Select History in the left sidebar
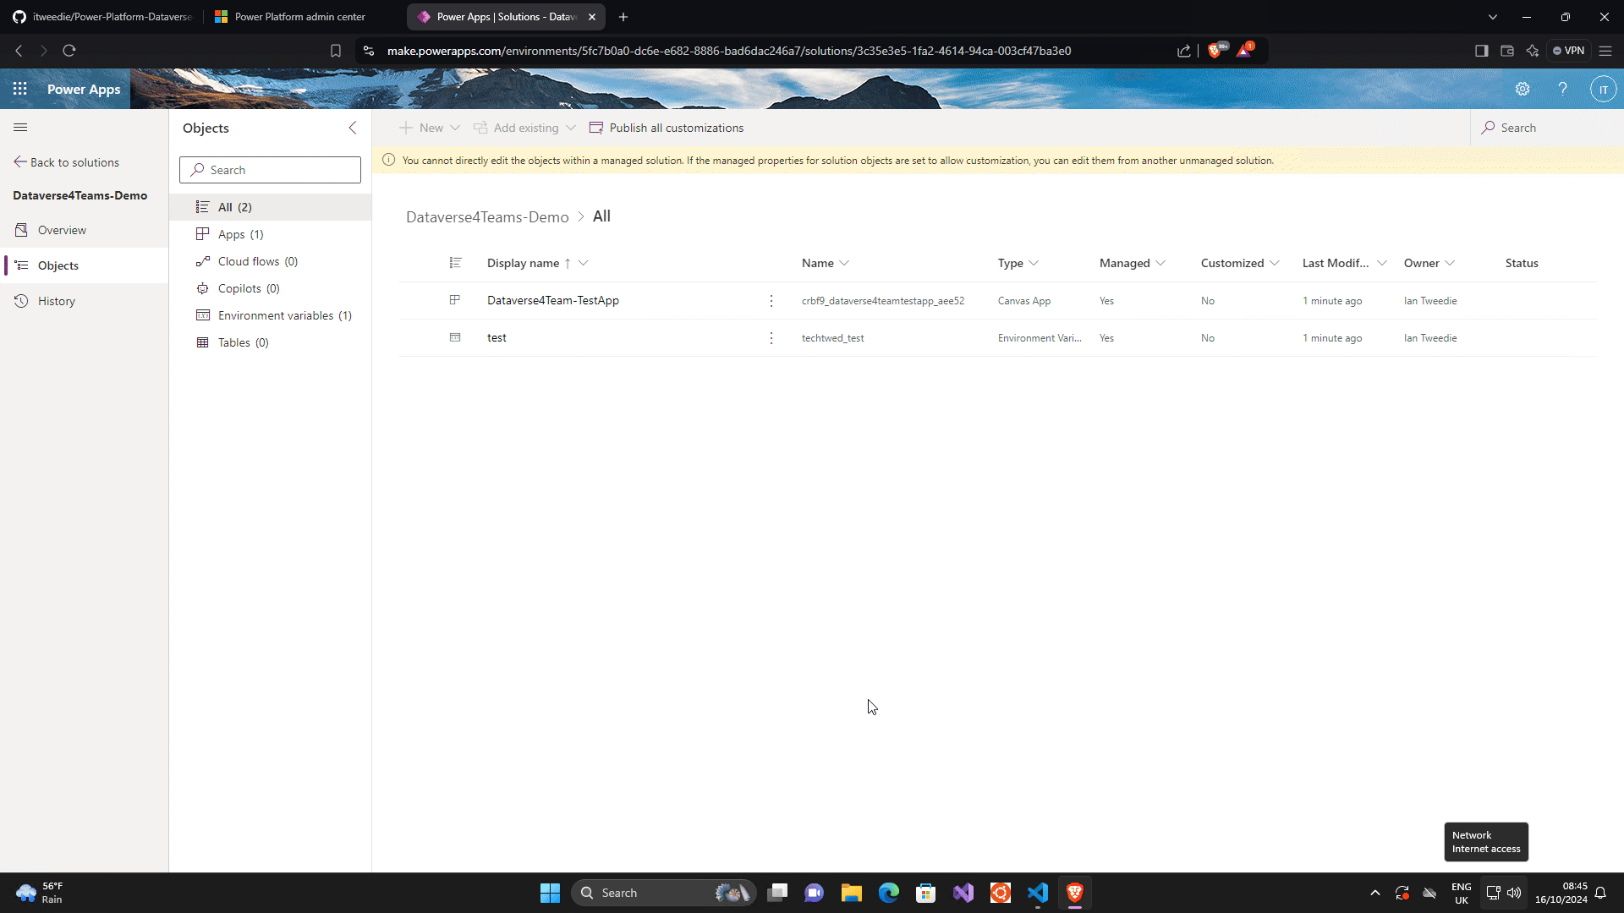The image size is (1624, 913). pyautogui.click(x=56, y=300)
